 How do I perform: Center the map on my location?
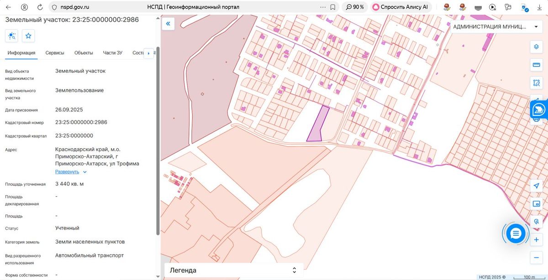[x=536, y=186]
